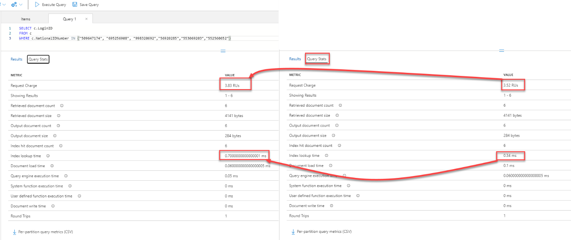Click the Save Query floppy disk icon
This screenshot has height=240, width=571.
pyautogui.click(x=75, y=5)
